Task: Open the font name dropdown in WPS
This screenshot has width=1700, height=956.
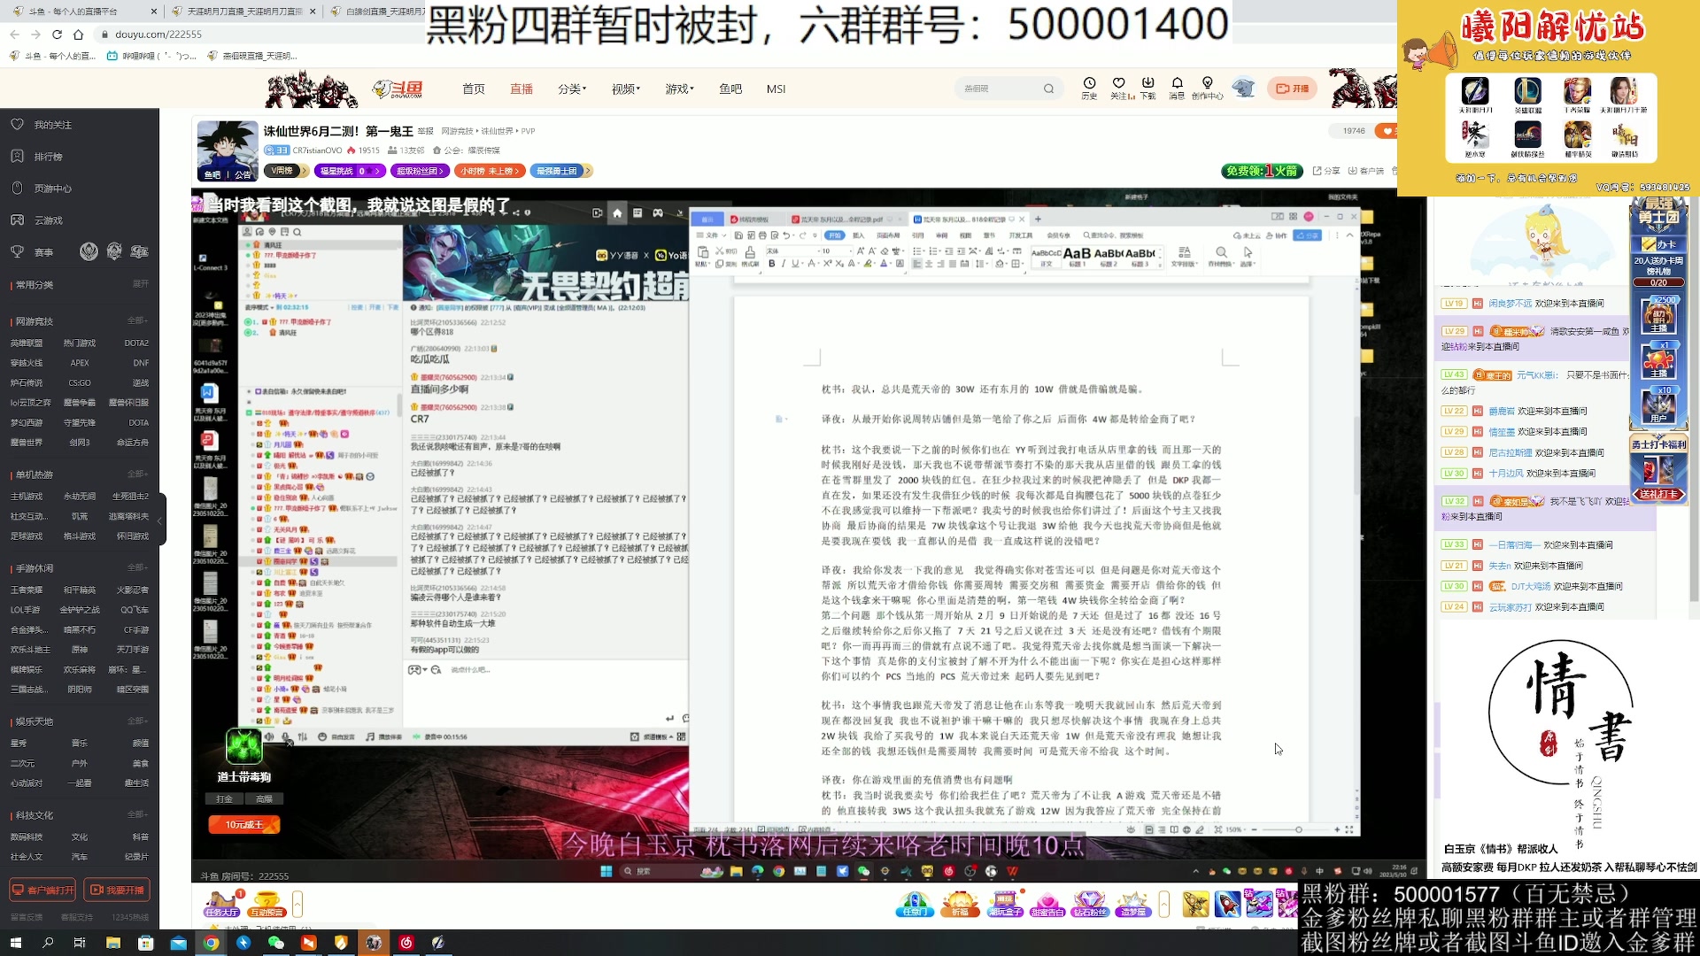Action: click(818, 251)
